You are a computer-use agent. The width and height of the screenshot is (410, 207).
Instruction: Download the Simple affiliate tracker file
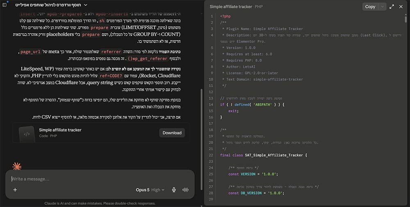172,133
